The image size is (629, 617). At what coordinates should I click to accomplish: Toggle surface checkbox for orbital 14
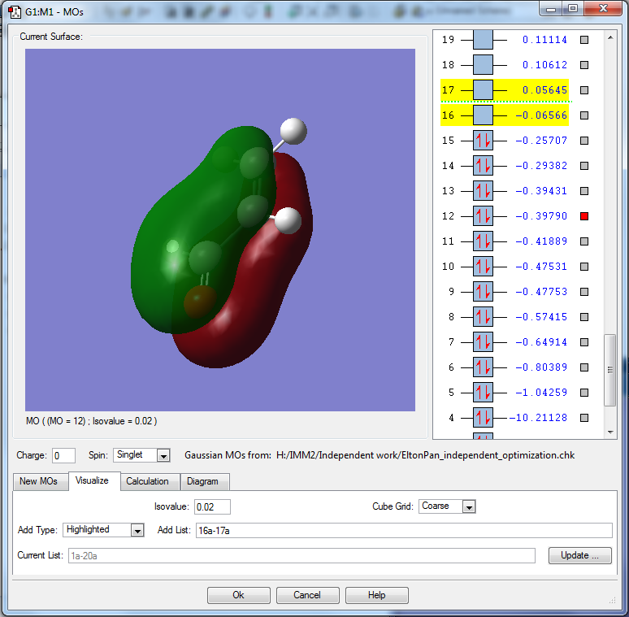pyautogui.click(x=584, y=166)
